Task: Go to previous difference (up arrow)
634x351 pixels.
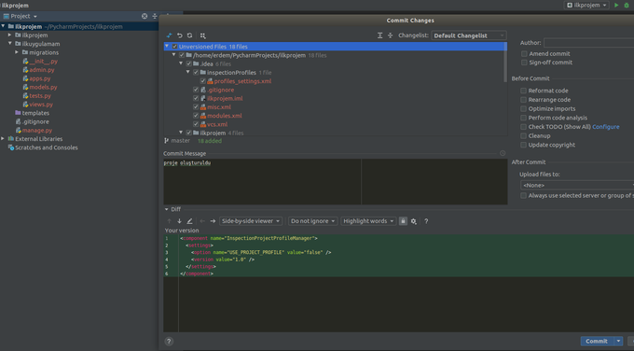Action: click(x=169, y=221)
